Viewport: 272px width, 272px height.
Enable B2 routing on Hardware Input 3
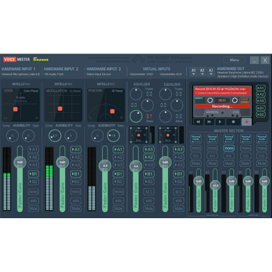click(x=118, y=182)
